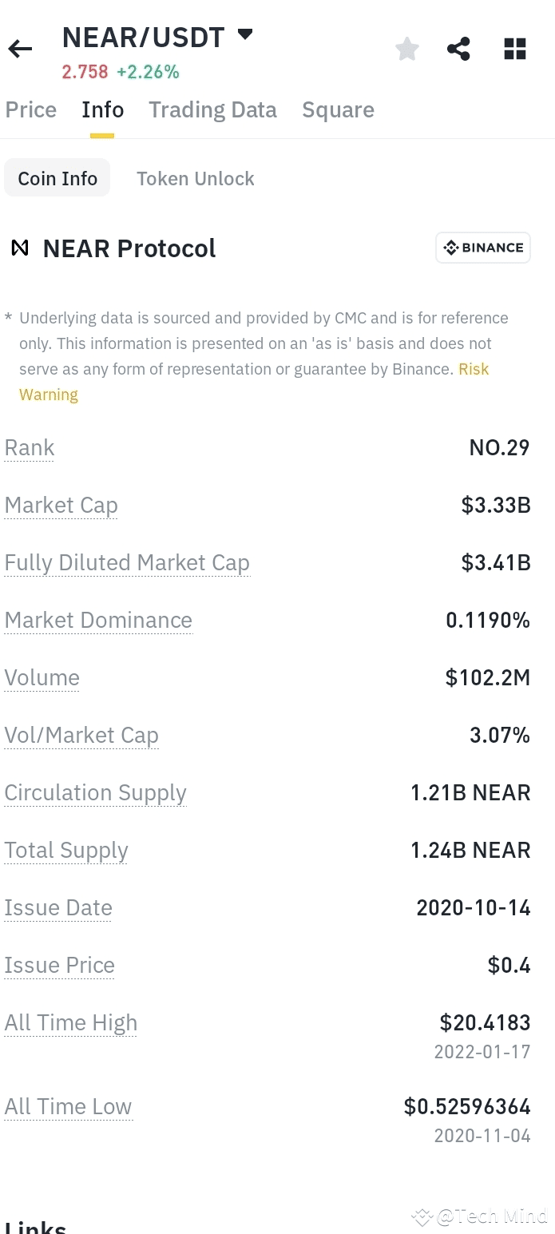This screenshot has height=1234, width=555.
Task: Favorite NEAR/USDT with the star icon
Action: pos(407,49)
